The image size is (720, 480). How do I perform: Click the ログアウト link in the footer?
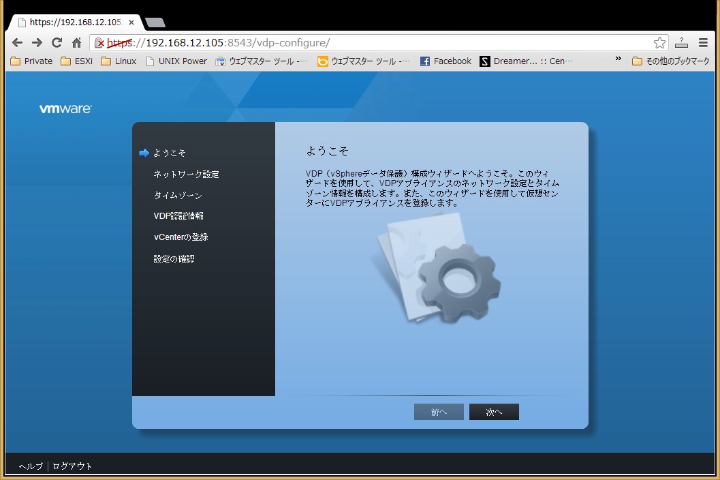click(72, 466)
